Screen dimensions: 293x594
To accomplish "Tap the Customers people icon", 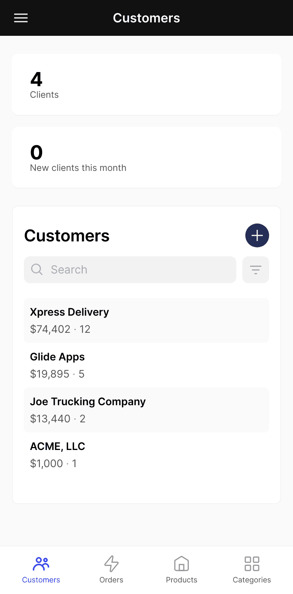I will tap(41, 564).
